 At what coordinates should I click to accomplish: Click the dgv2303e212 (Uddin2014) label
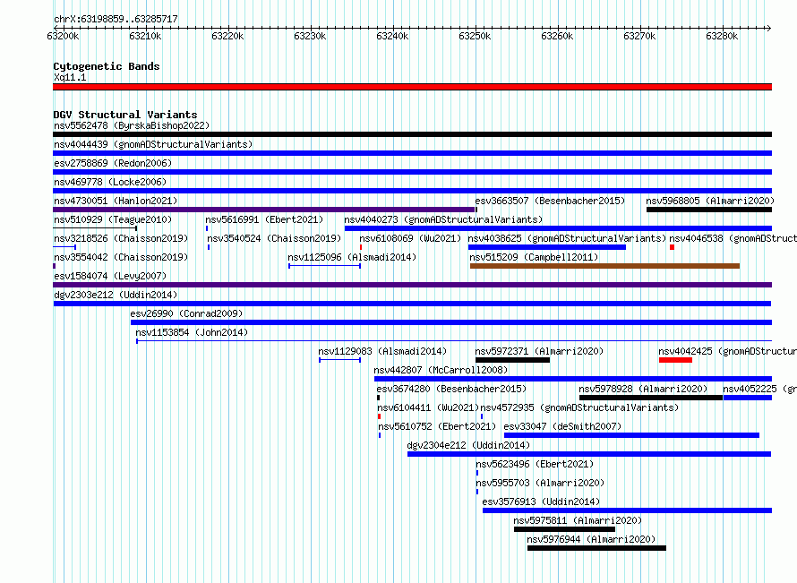pyautogui.click(x=116, y=295)
